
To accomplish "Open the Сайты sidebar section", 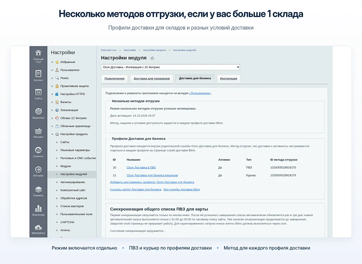I will click(38, 94).
